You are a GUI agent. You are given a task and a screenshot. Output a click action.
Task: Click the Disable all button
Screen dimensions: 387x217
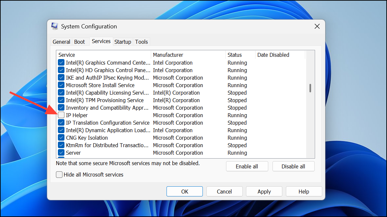293,166
